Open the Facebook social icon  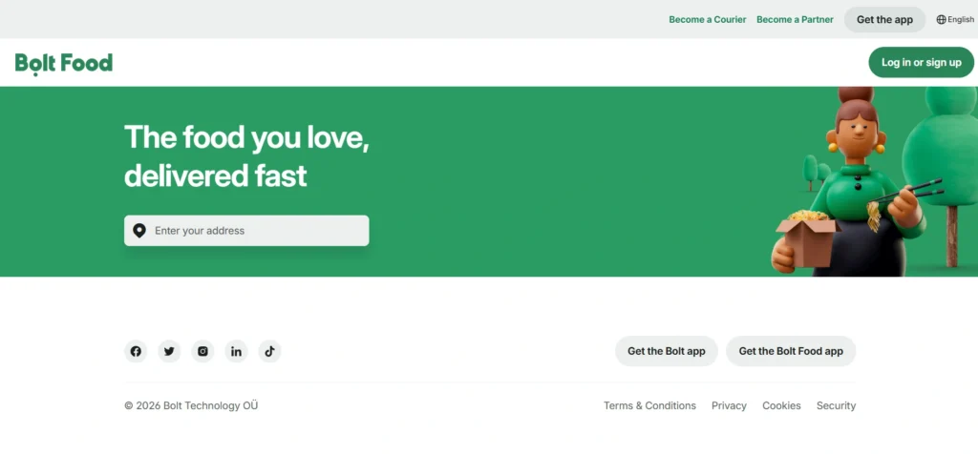click(x=136, y=351)
